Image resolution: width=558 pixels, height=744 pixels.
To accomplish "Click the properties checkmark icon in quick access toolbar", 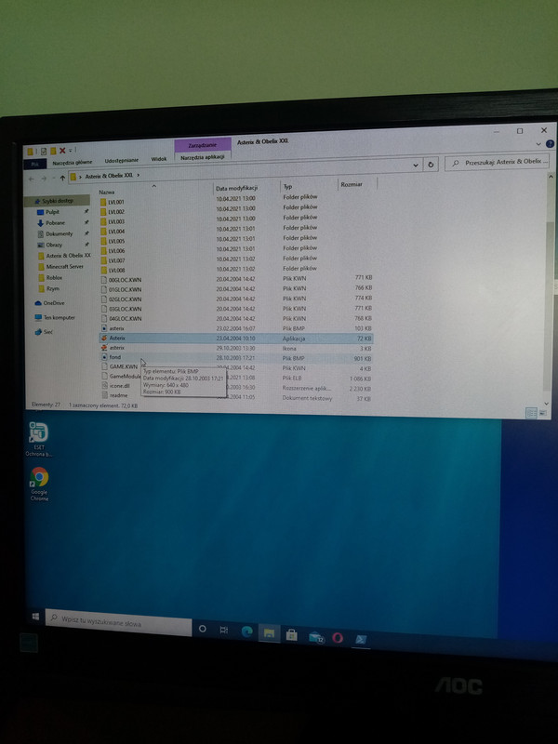I will click(x=43, y=152).
